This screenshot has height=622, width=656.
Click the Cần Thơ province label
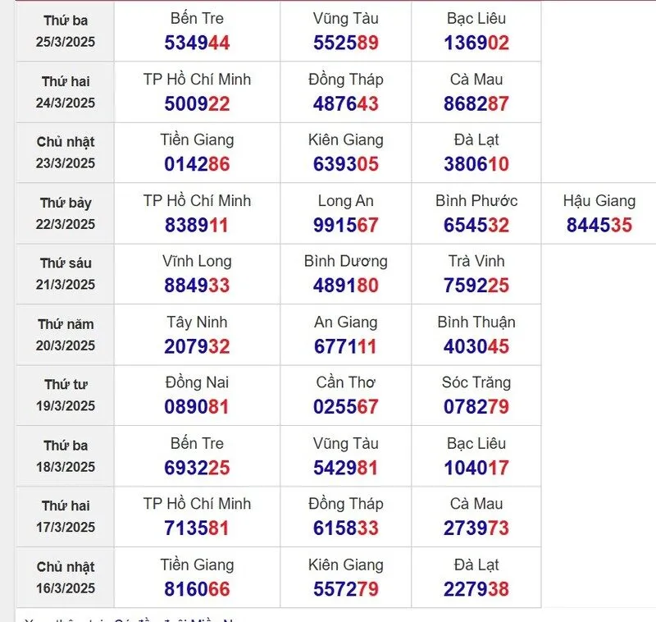(x=345, y=383)
